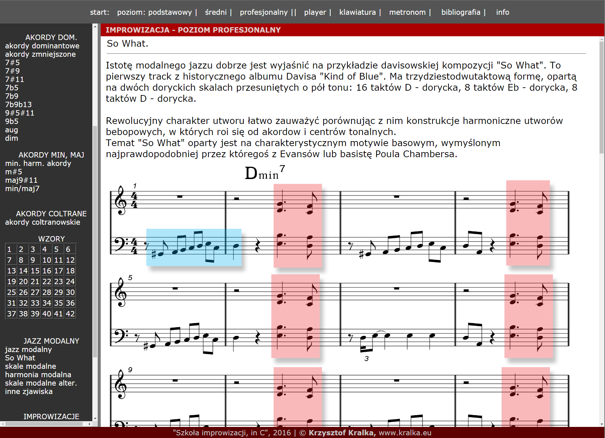
Task: Open pattern number 6 in WZORY
Action: point(68,249)
